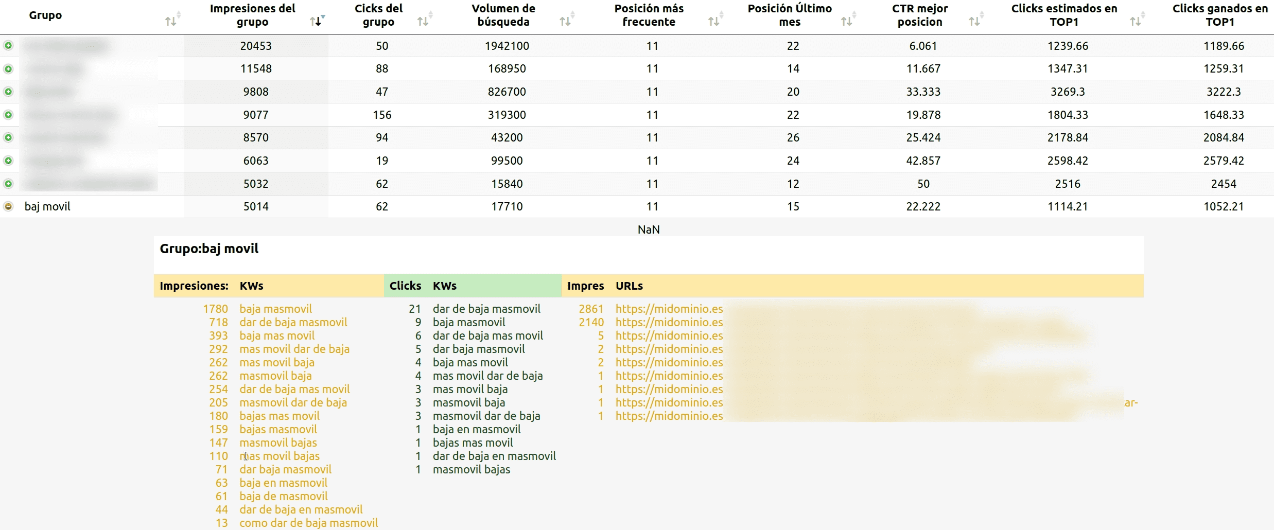Click Volumen de búsqueda header text

503,15
